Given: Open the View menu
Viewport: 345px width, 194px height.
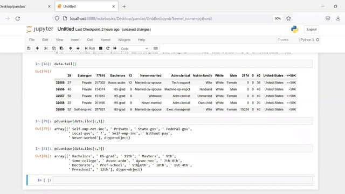Looking at the screenshot, I should [59, 40].
